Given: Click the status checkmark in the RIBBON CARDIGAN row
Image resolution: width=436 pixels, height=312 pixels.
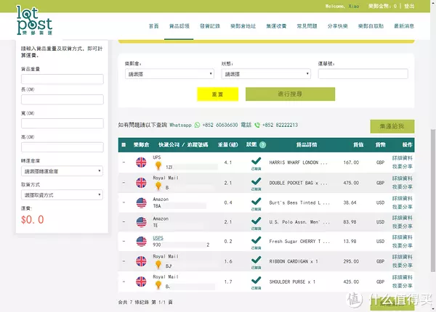Looking at the screenshot, I should pos(256,260).
